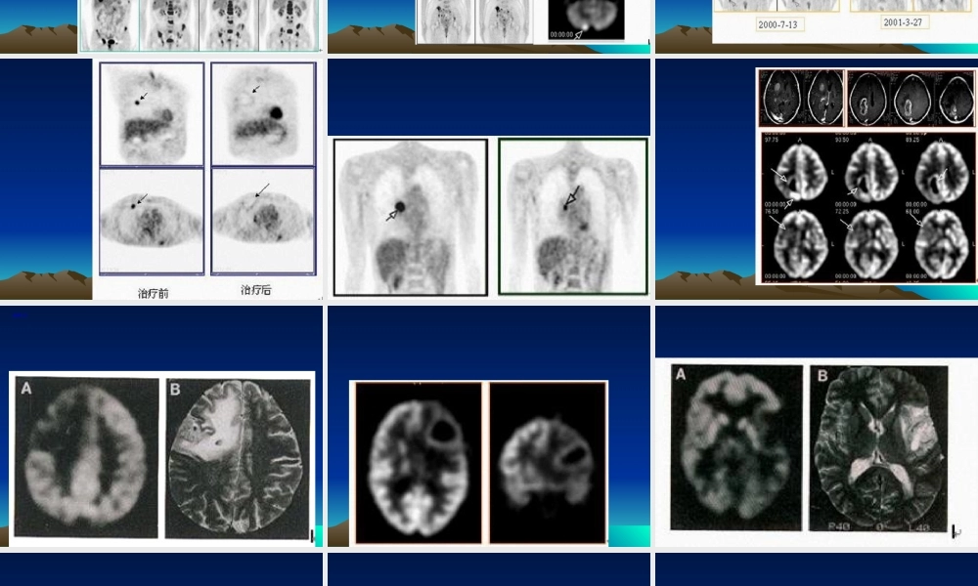Image resolution: width=978 pixels, height=586 pixels.
Task: Click brain MRI image B in bottom-right slide
Action: pos(878,451)
